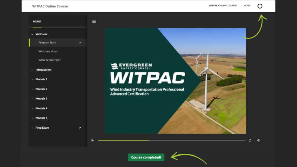Expand Module 5 in the menu
Image resolution: width=297 pixels, height=167 pixels.
click(x=32, y=118)
